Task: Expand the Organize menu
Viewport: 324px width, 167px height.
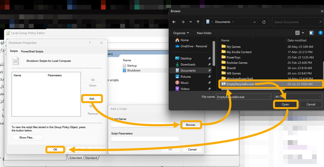Action: (181, 33)
